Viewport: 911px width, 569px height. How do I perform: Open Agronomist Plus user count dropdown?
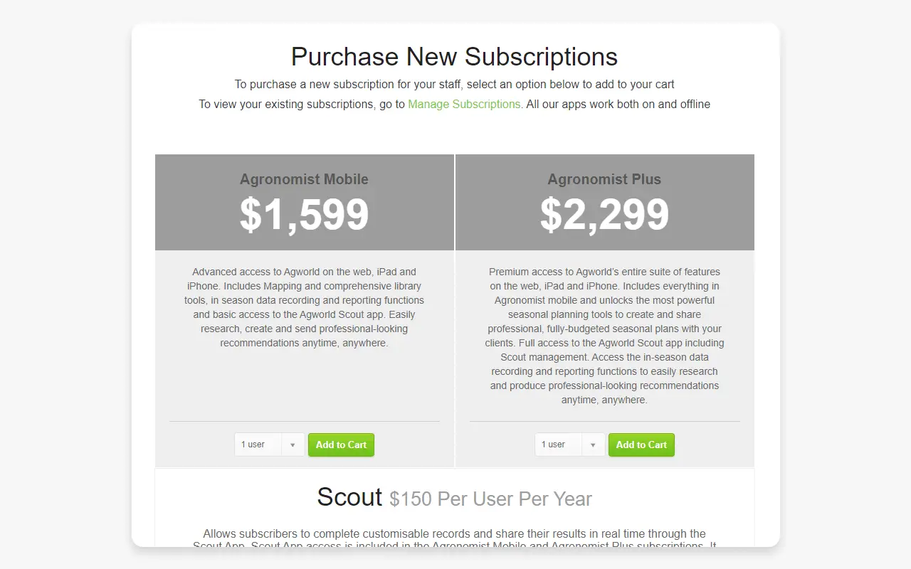pyautogui.click(x=569, y=445)
